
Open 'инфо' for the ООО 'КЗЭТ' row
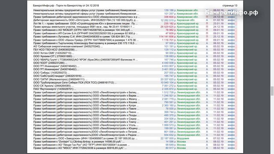click(x=231, y=63)
